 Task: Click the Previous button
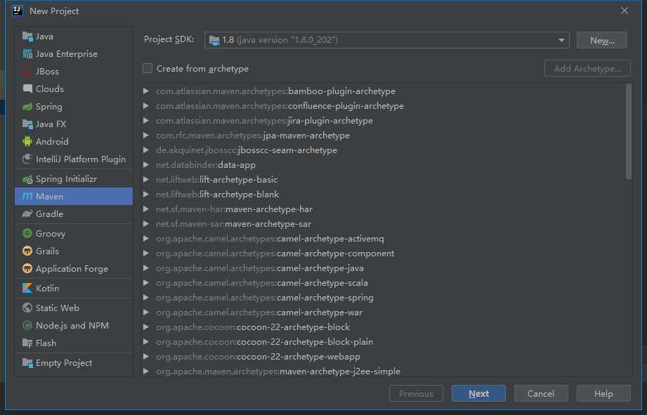coord(416,393)
